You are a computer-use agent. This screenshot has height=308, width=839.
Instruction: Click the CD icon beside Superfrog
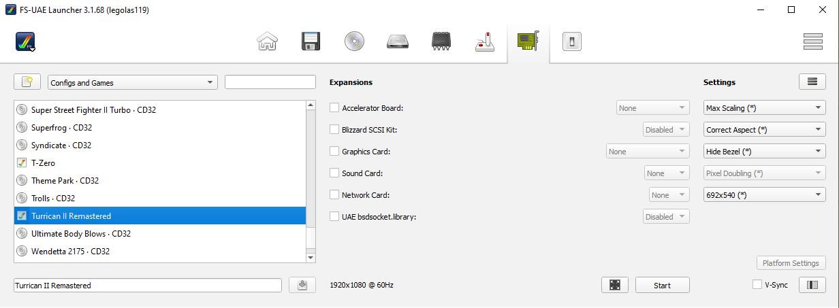pyautogui.click(x=22, y=127)
